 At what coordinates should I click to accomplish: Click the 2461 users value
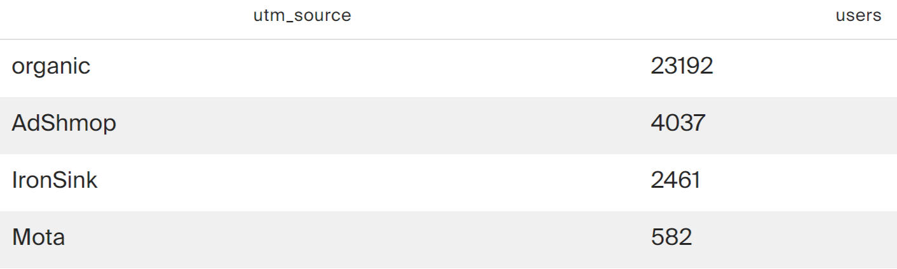click(x=675, y=180)
